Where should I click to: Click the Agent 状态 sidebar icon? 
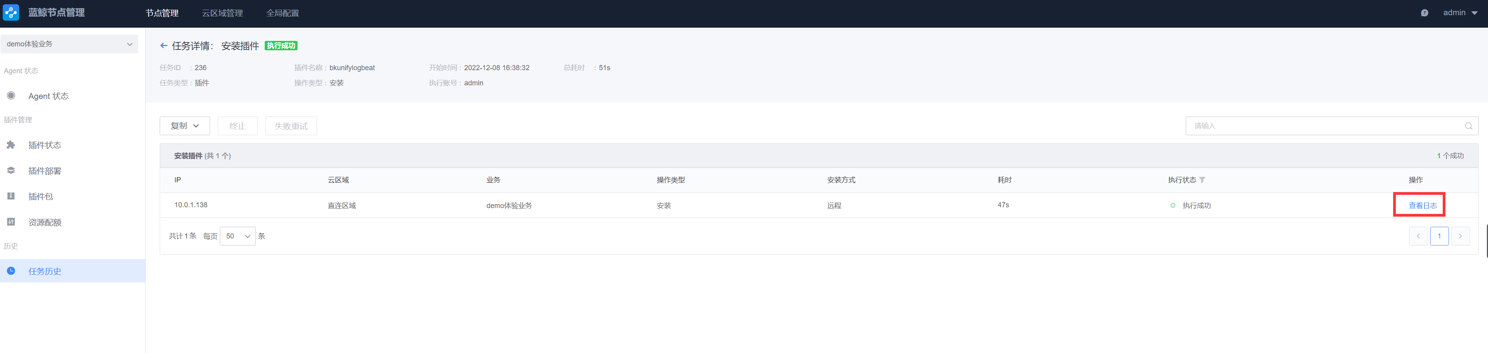(x=11, y=96)
